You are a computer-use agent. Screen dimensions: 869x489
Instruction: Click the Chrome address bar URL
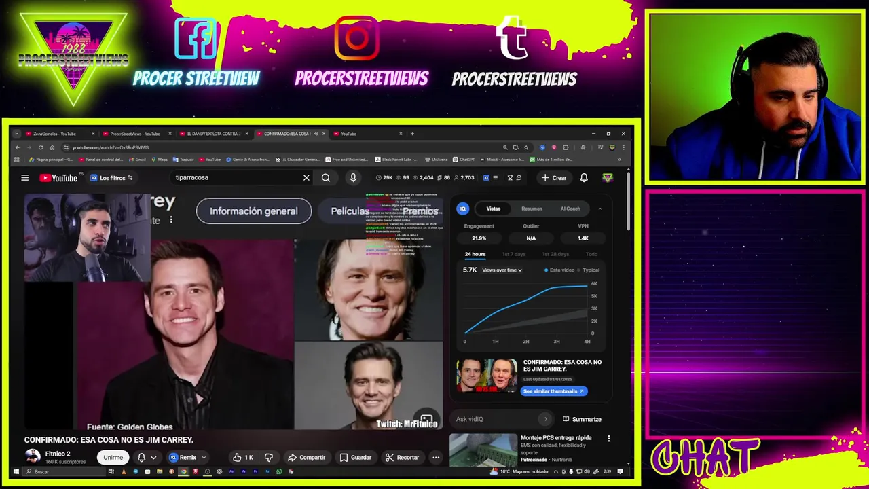[111, 147]
